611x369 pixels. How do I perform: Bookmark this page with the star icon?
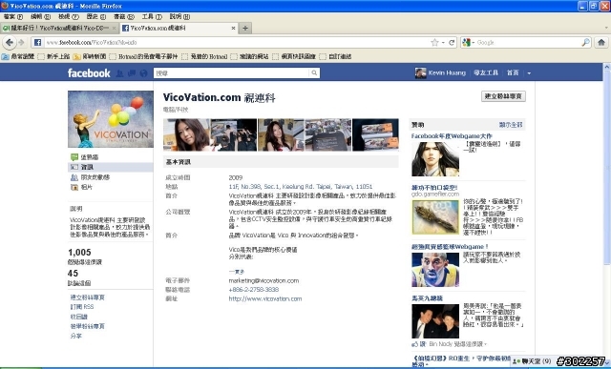pyautogui.click(x=434, y=42)
